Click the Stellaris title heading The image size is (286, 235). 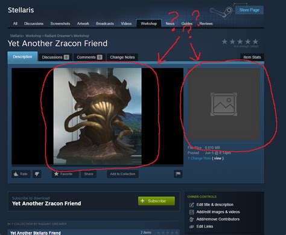pos(21,10)
